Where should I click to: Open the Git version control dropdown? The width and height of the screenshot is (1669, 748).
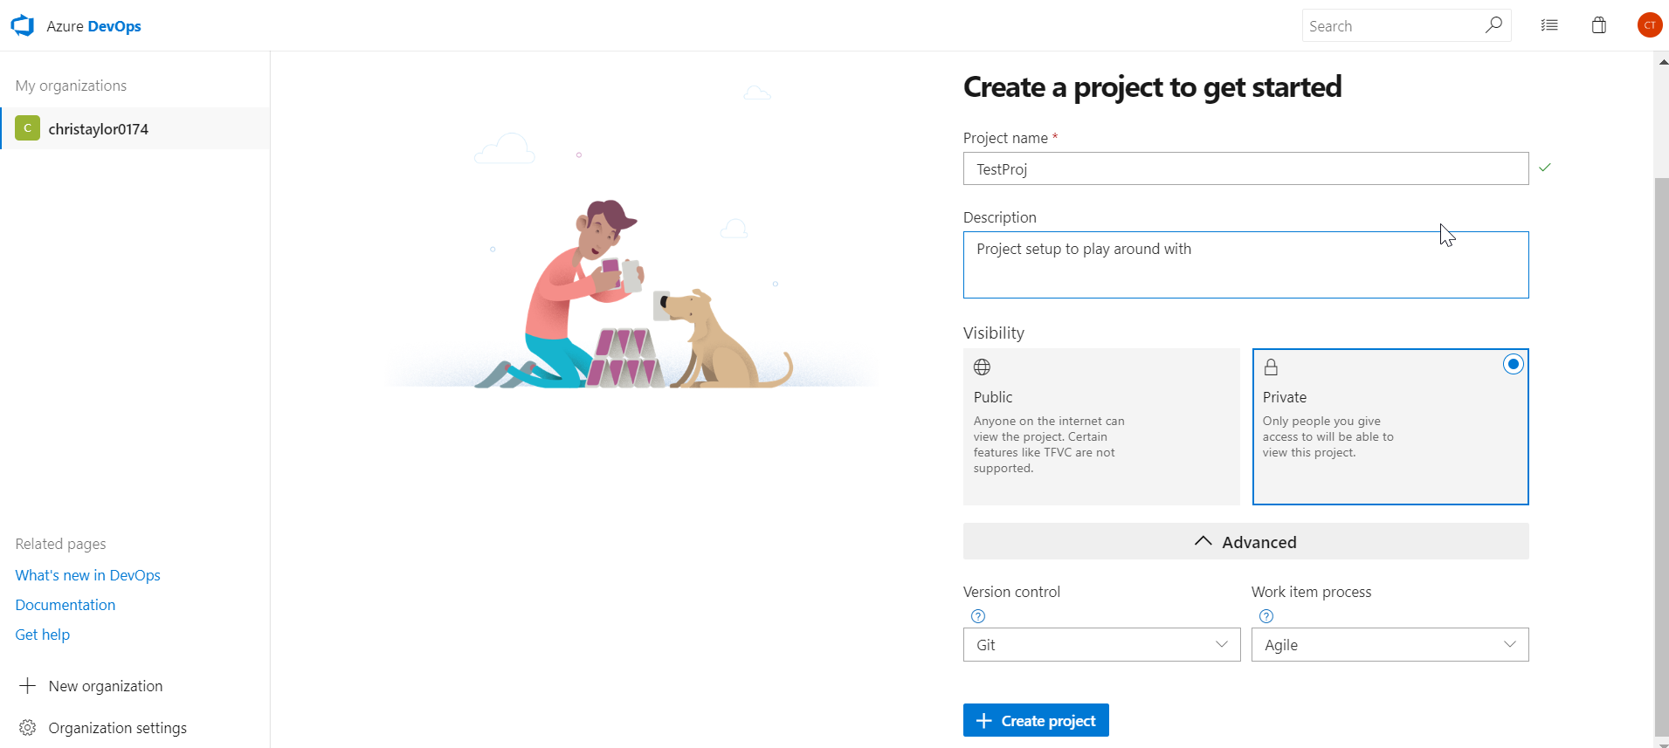click(1101, 645)
